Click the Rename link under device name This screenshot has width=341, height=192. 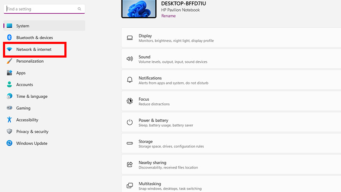168,16
